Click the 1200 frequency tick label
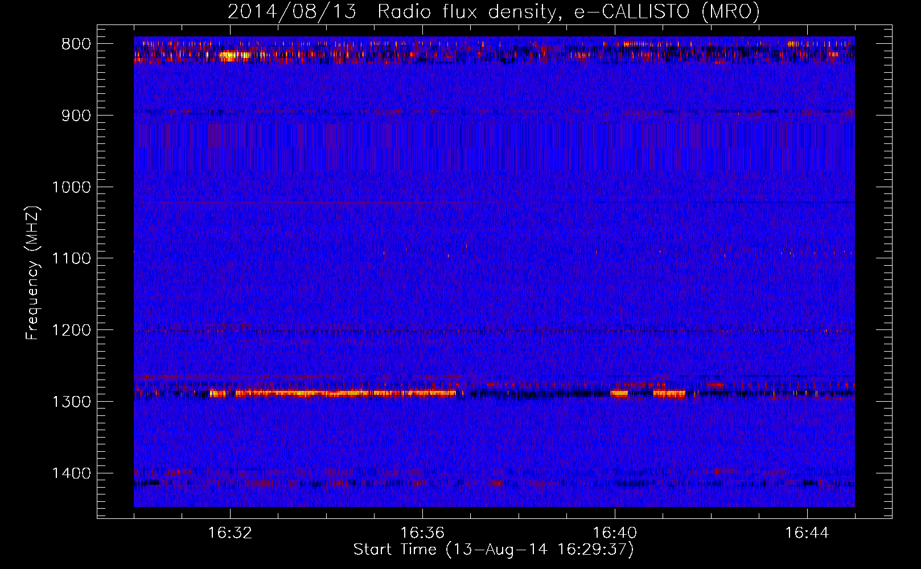 click(x=71, y=331)
